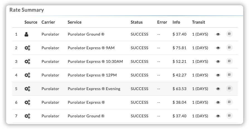
Task: Select the Purolator Express ® 12PM service name
Action: pos(92,75)
